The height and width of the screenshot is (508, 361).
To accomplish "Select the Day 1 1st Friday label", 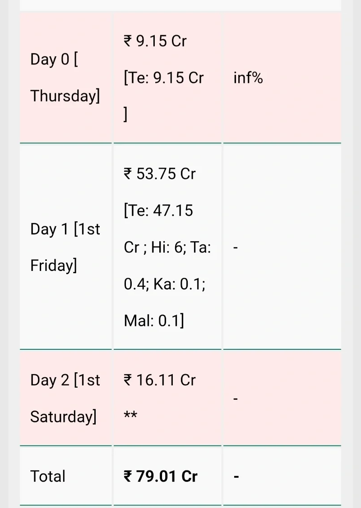I will 65,247.
